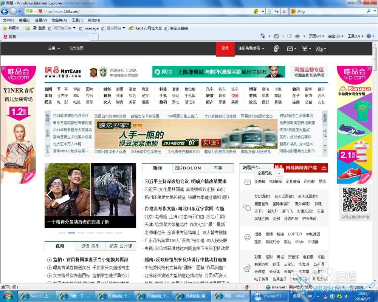Open the mail envelope icon in NetEase top bar
This screenshot has height=302, width=378.
click(x=290, y=49)
